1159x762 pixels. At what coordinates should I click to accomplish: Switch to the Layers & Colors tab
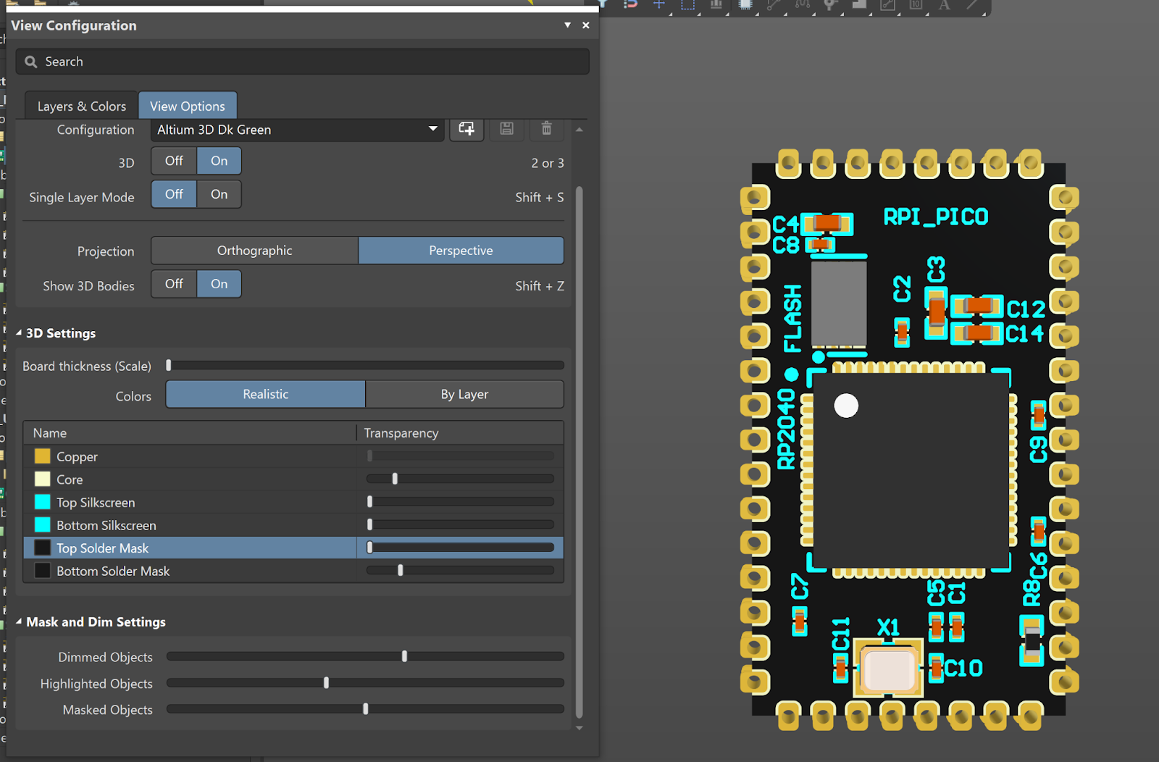tap(81, 106)
